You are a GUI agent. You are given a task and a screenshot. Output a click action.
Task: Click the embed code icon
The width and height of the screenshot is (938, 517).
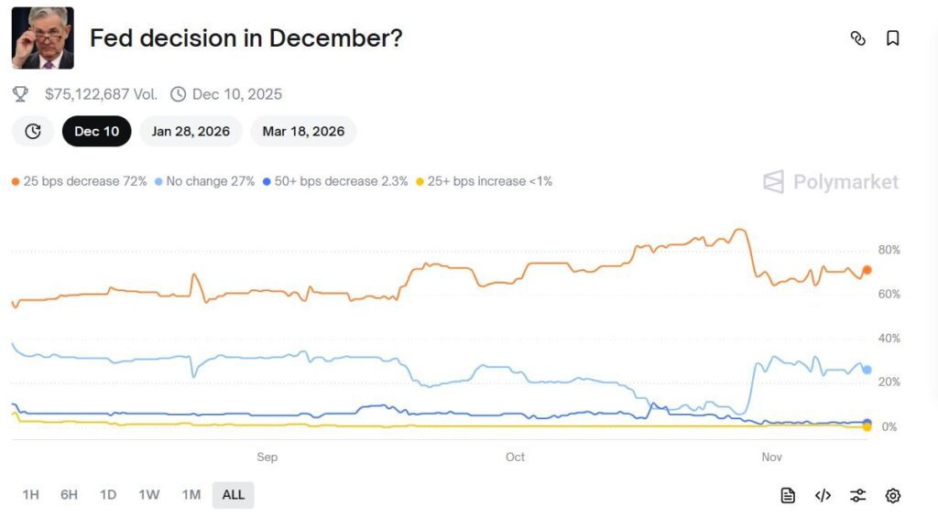[x=823, y=495]
